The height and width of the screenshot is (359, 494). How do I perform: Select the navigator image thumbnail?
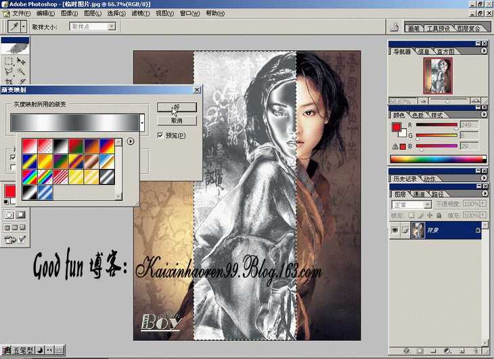pyautogui.click(x=437, y=75)
